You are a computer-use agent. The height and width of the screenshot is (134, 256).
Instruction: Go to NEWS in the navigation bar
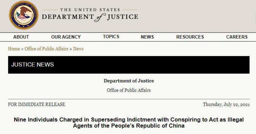coord(147,37)
